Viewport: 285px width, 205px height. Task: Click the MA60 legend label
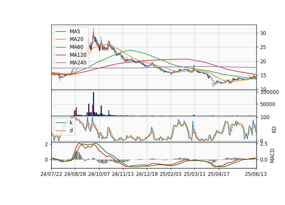pyautogui.click(x=76, y=47)
